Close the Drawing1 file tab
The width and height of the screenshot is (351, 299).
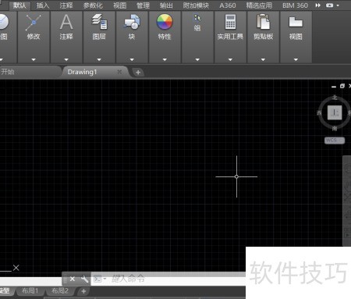click(x=119, y=72)
